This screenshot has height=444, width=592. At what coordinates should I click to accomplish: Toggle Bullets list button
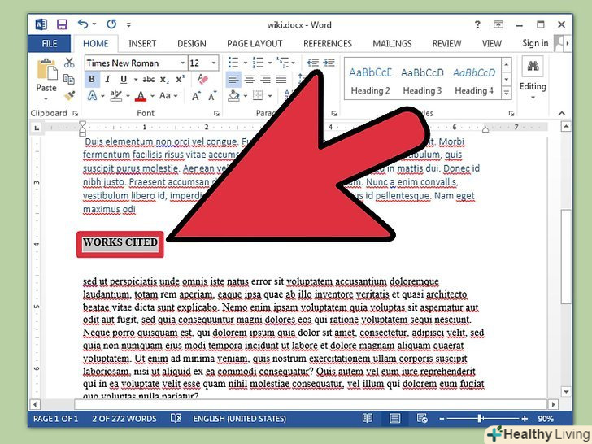233,63
